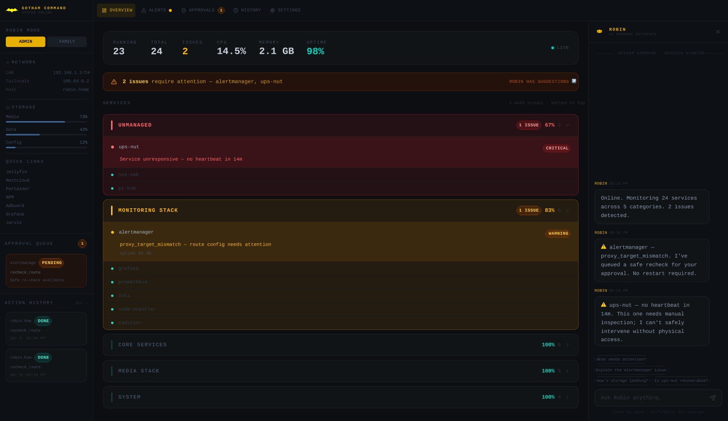
Task: Click 'Is ups-nut recoverable?' suggestion chip
Action: pos(681,381)
